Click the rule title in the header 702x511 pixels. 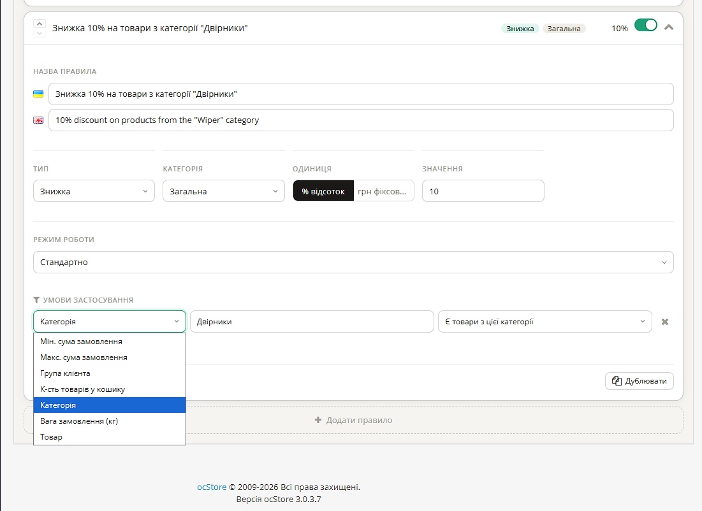(150, 28)
